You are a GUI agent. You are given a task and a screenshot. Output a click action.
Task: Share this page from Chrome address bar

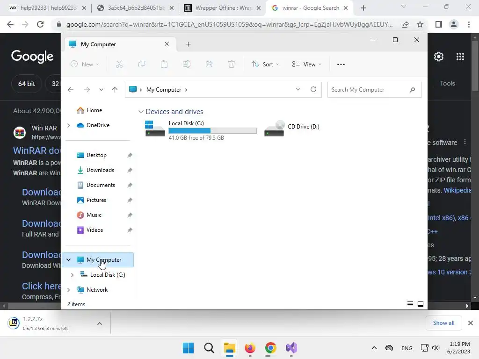[x=405, y=24]
